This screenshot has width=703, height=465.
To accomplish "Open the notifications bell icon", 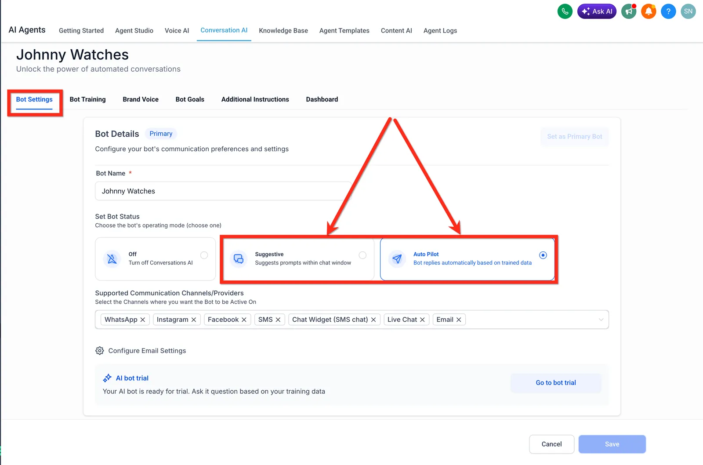I will click(x=649, y=11).
